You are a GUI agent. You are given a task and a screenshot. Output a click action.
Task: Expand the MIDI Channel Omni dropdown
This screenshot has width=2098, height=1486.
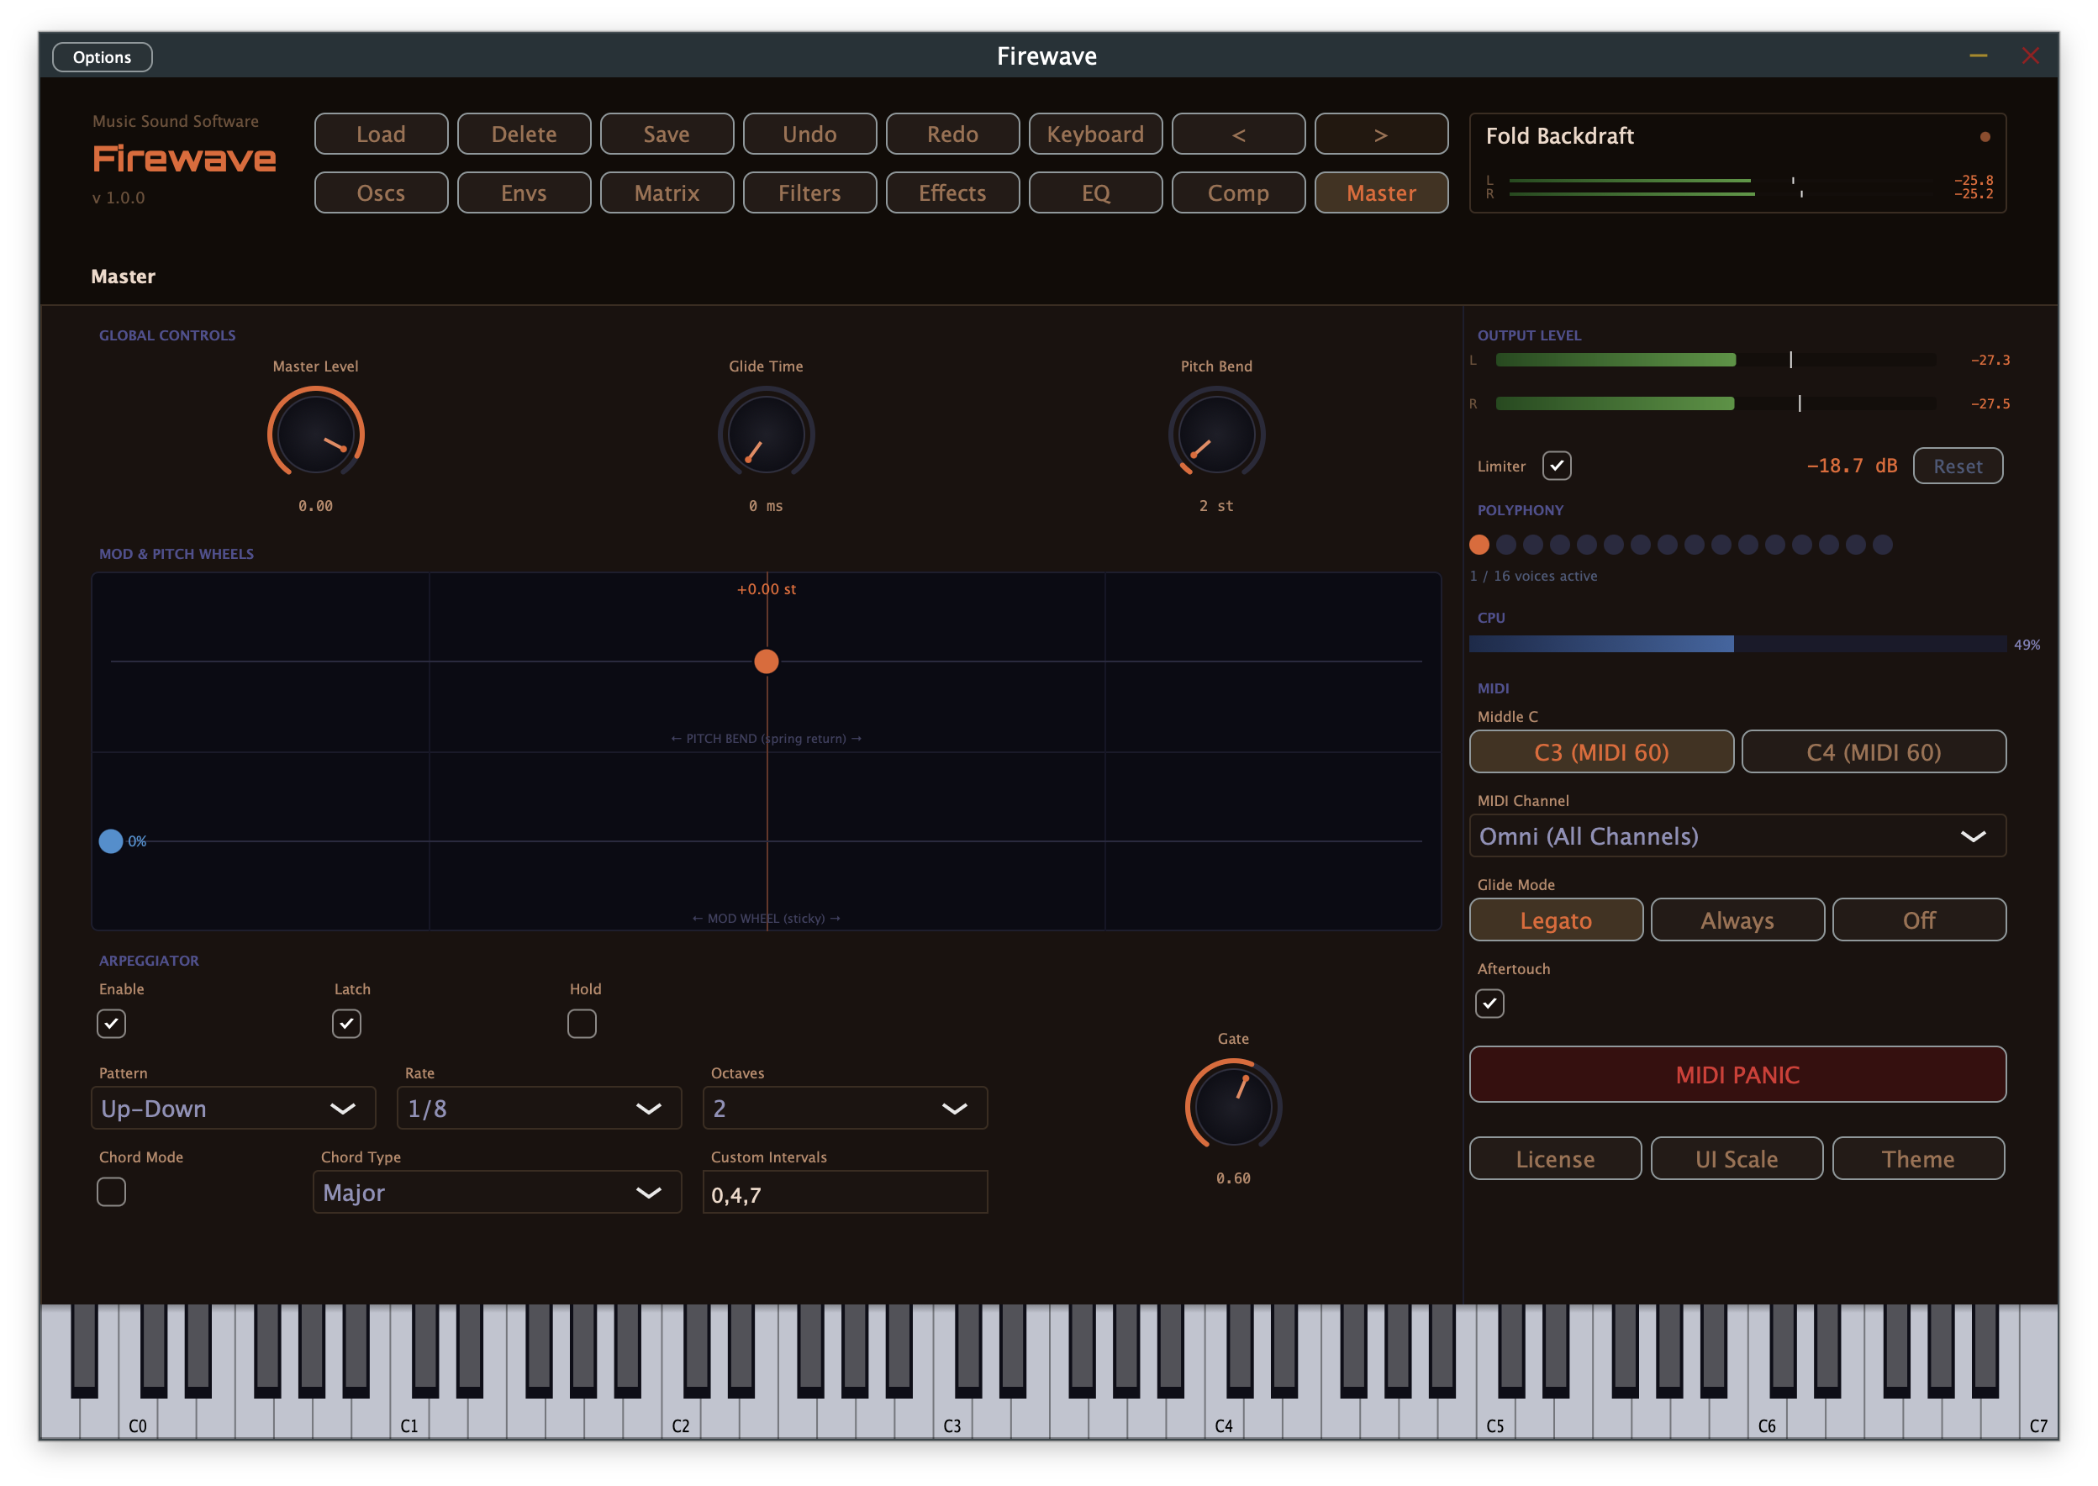pyautogui.click(x=1737, y=836)
